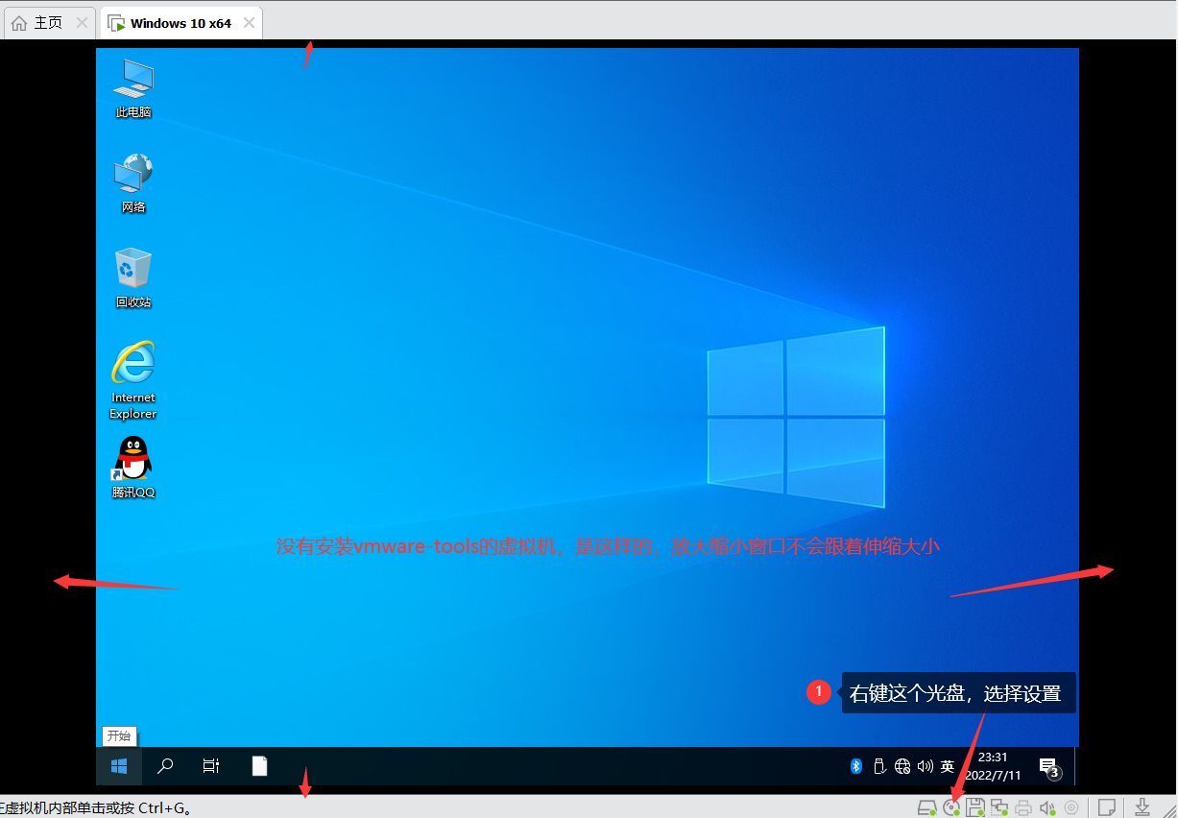Select the 回收站 recycle bin icon
Image resolution: width=1178 pixels, height=818 pixels.
click(x=133, y=278)
